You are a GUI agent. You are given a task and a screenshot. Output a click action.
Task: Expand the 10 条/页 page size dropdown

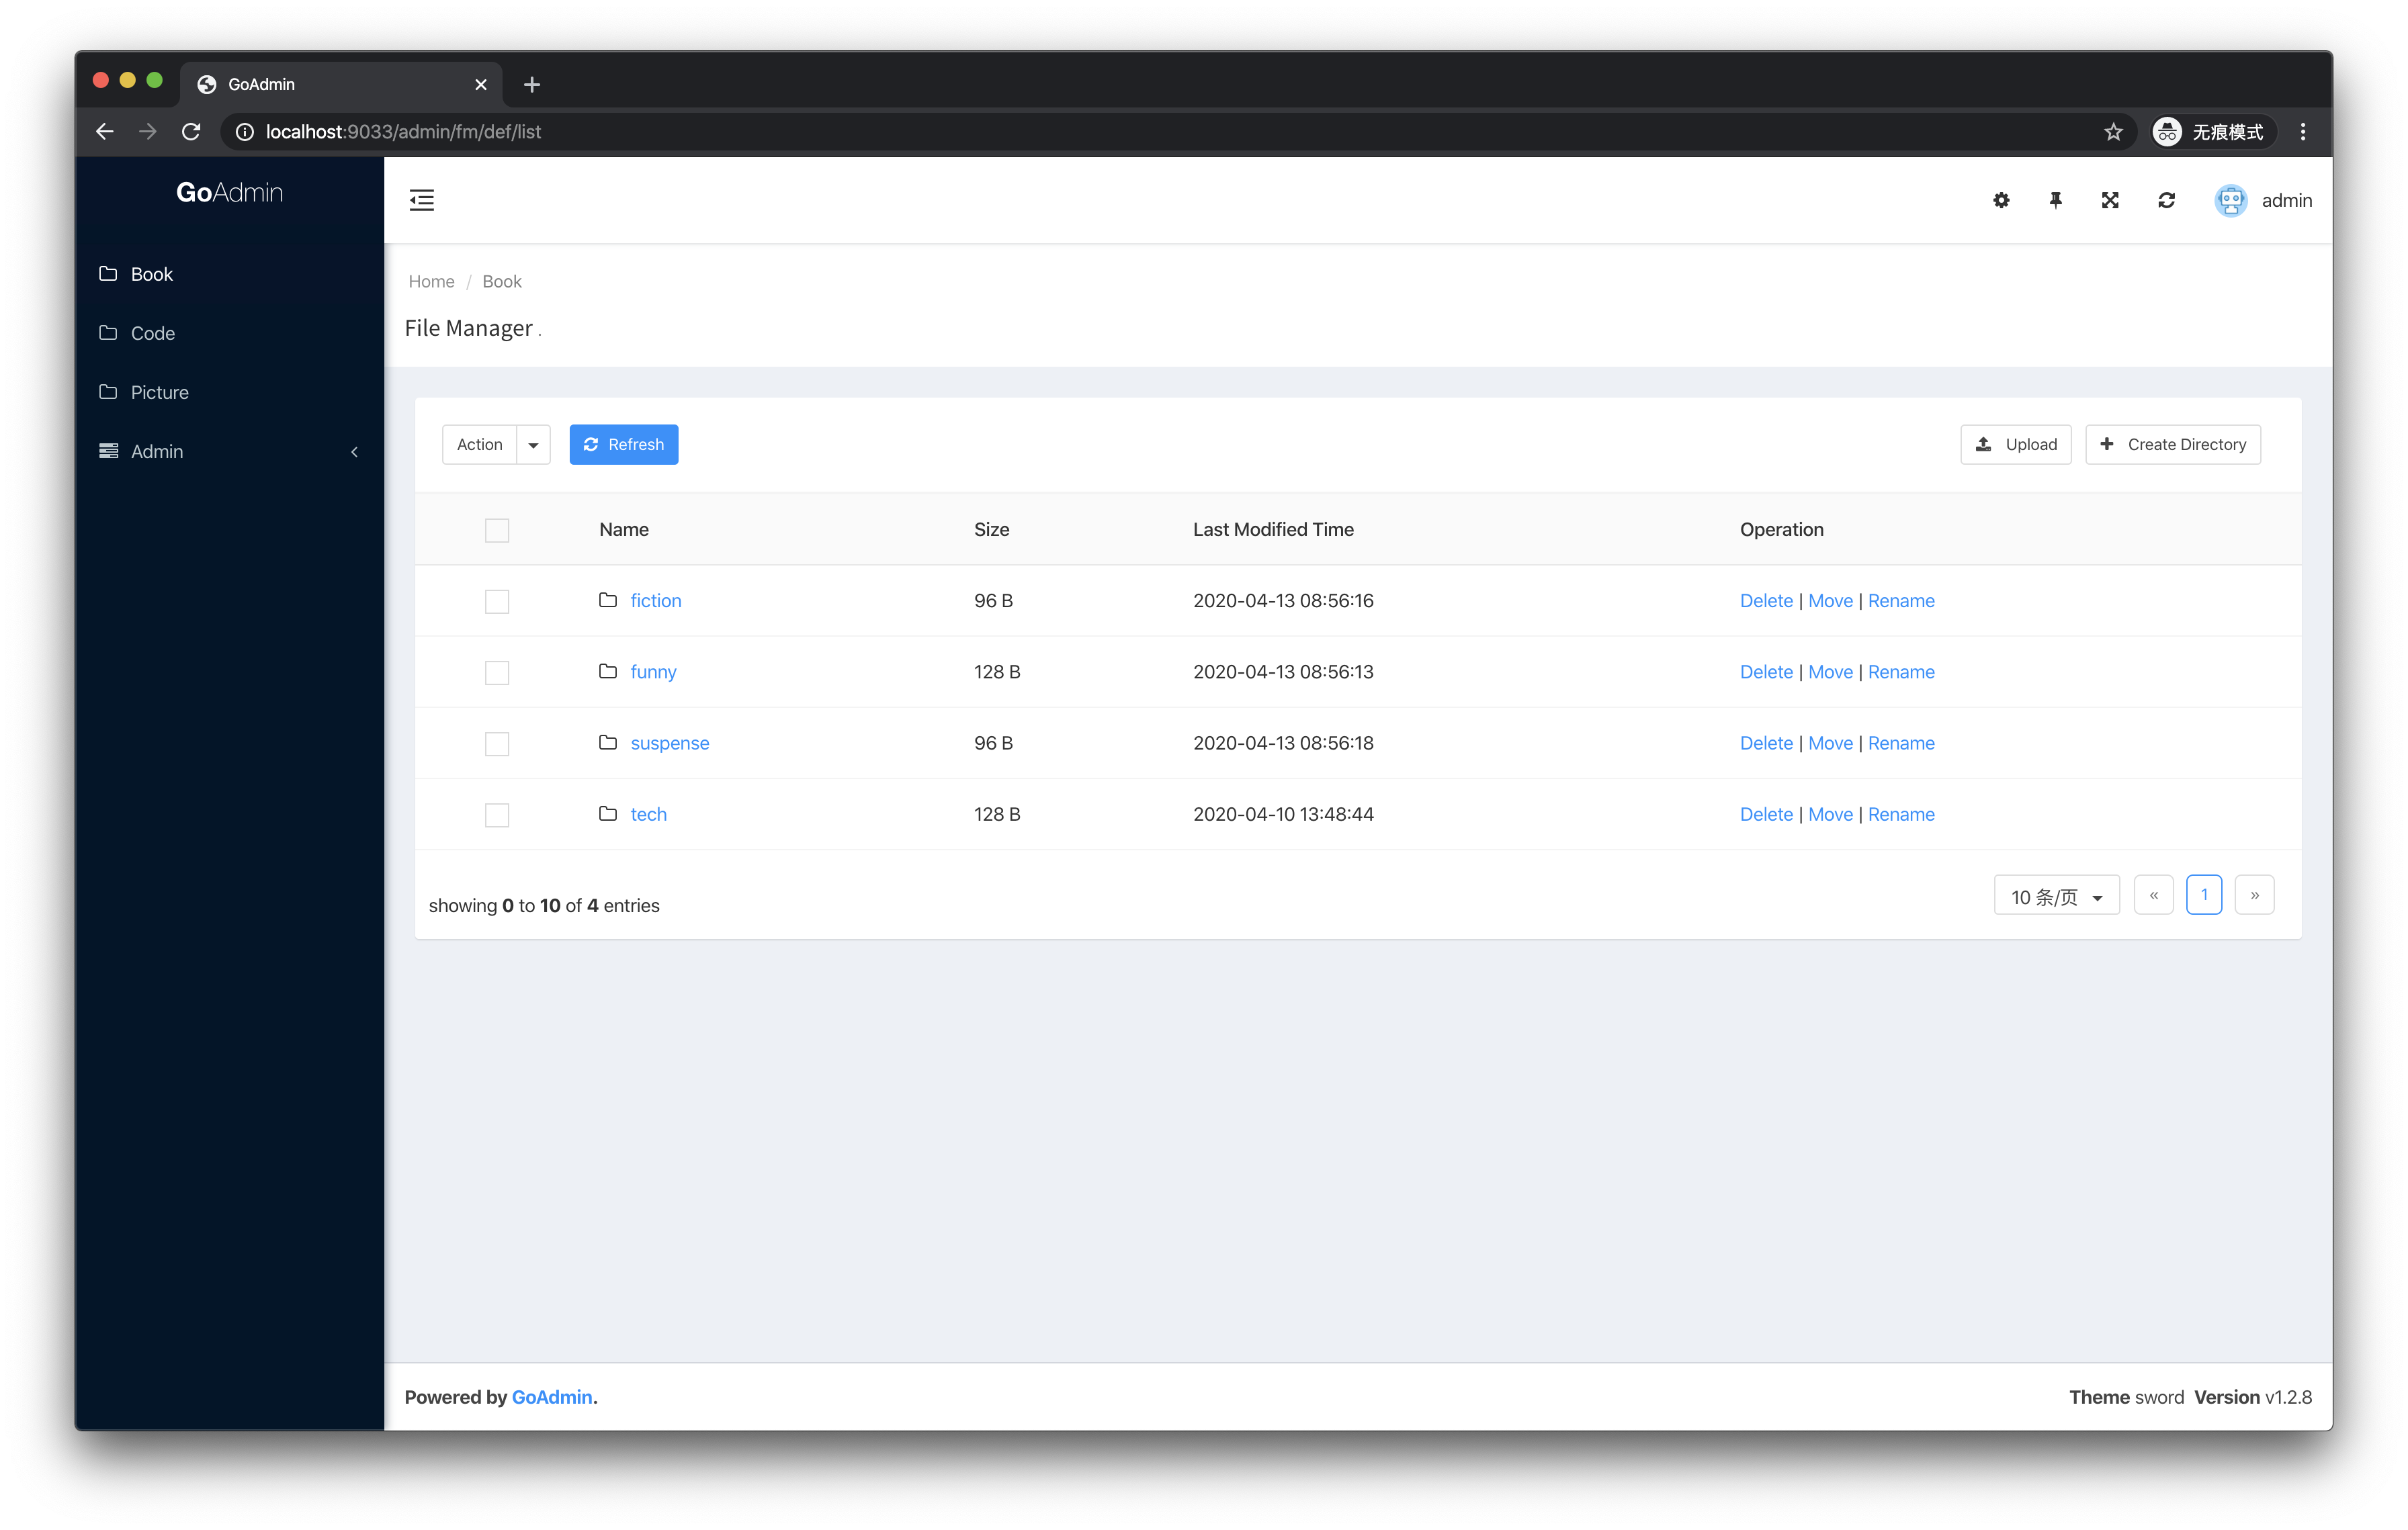point(2056,897)
